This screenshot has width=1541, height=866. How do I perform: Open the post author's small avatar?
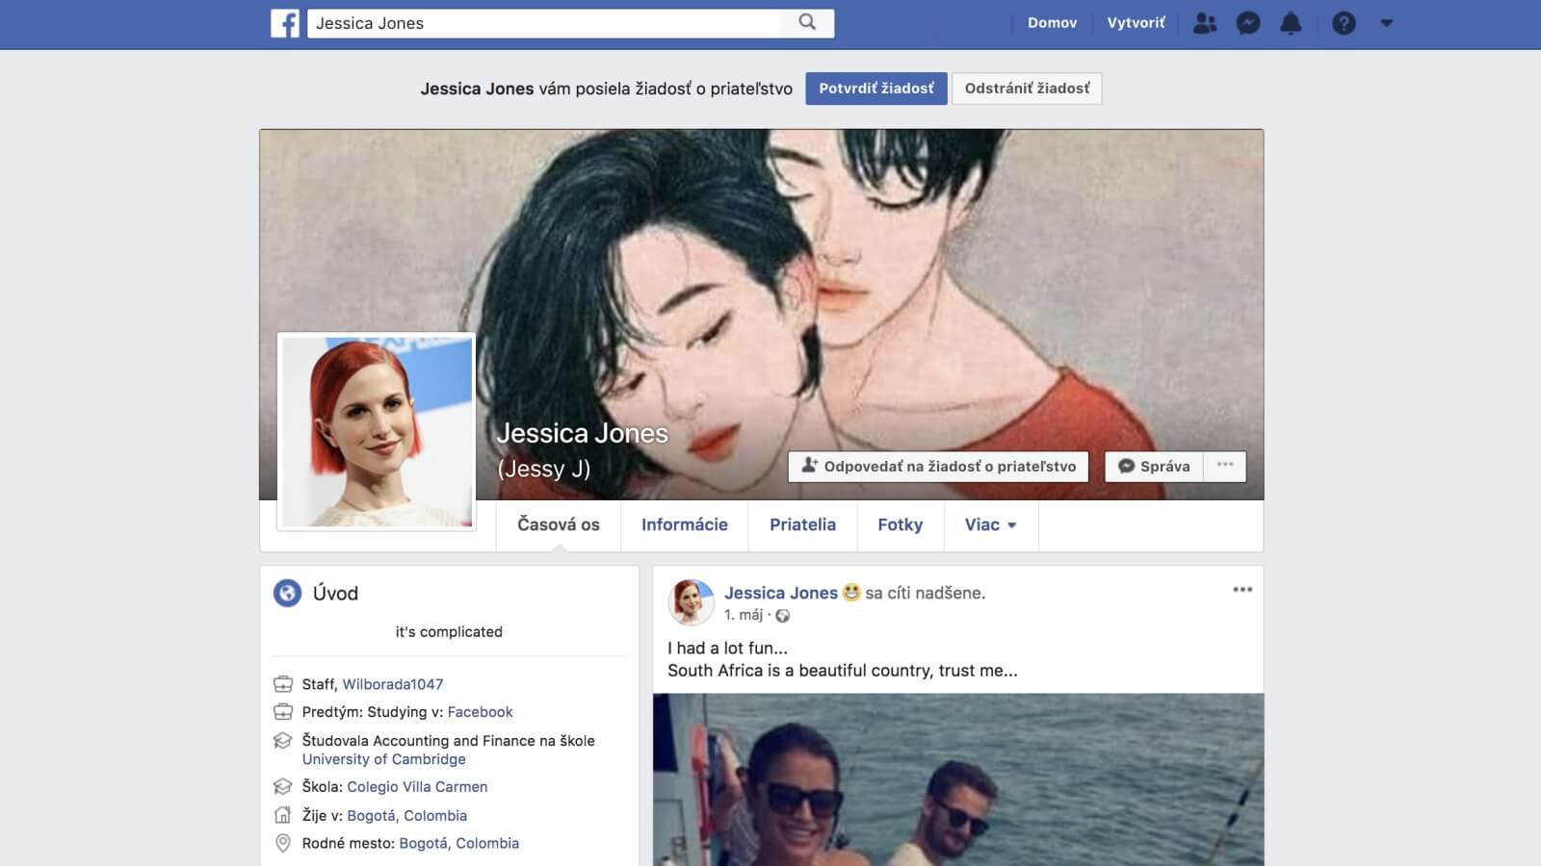(691, 602)
